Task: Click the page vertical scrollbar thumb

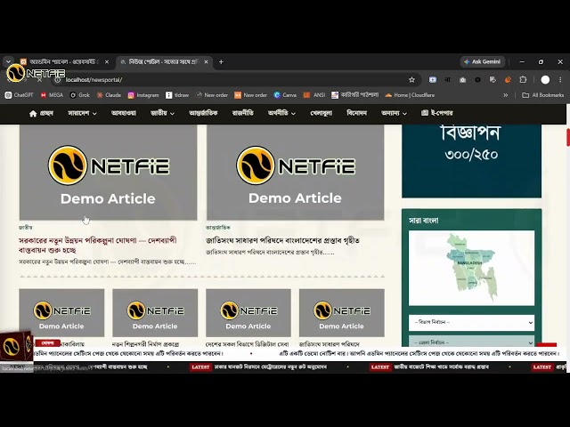Action: [x=568, y=137]
